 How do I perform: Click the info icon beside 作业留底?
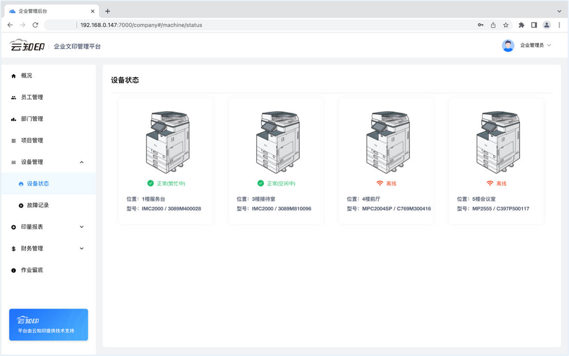pos(13,271)
